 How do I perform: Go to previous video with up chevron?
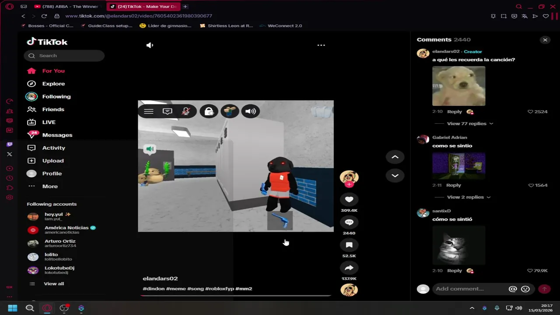click(395, 157)
